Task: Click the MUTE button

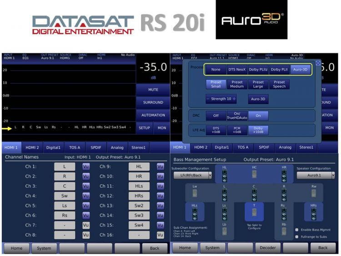Action: point(153,90)
